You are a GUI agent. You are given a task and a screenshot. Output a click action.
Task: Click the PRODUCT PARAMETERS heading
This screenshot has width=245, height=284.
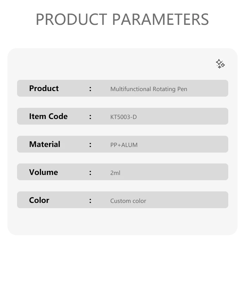tap(122, 19)
